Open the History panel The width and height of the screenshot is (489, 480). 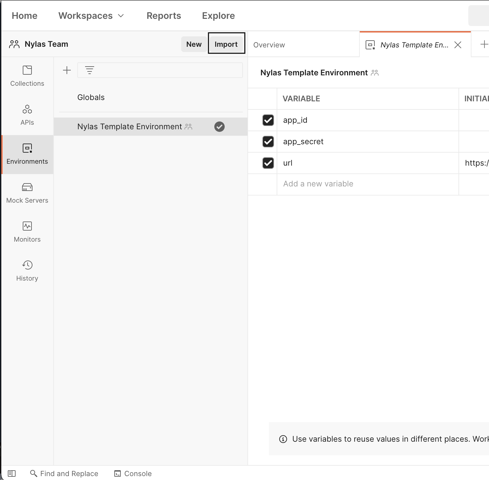point(27,270)
